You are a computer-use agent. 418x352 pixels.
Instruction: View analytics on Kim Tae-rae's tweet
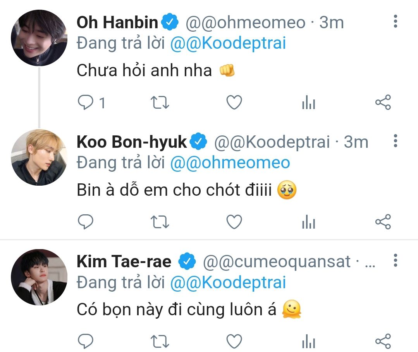308,341
